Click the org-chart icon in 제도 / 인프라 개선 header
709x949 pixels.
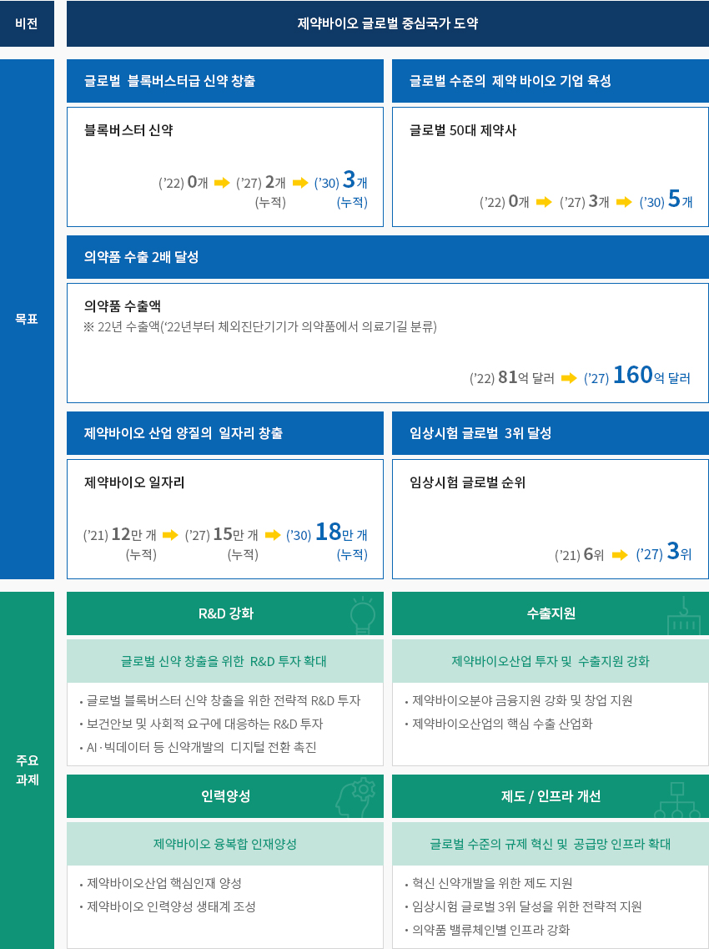(x=677, y=800)
